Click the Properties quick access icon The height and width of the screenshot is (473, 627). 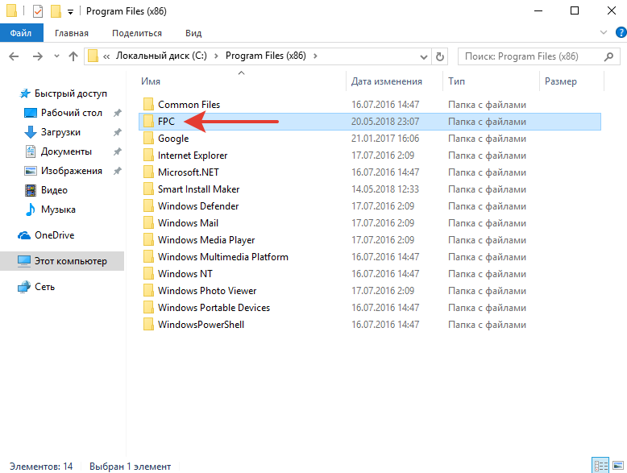coord(38,11)
